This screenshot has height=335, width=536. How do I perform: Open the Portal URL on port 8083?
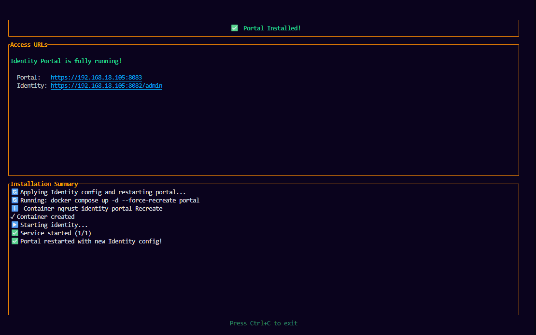pos(96,78)
